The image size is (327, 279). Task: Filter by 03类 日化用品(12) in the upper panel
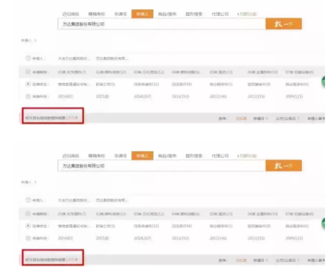149,72
